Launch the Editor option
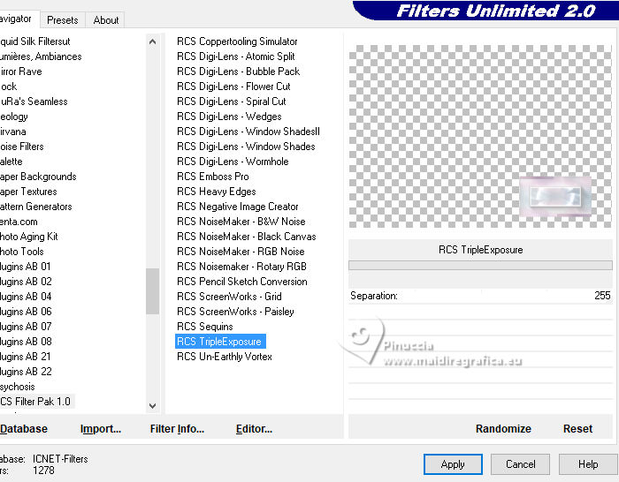 tap(255, 429)
